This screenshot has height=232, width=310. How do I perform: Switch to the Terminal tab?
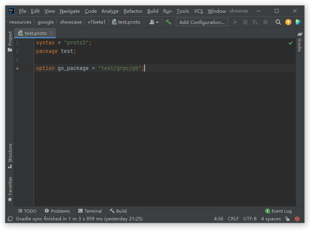90,211
